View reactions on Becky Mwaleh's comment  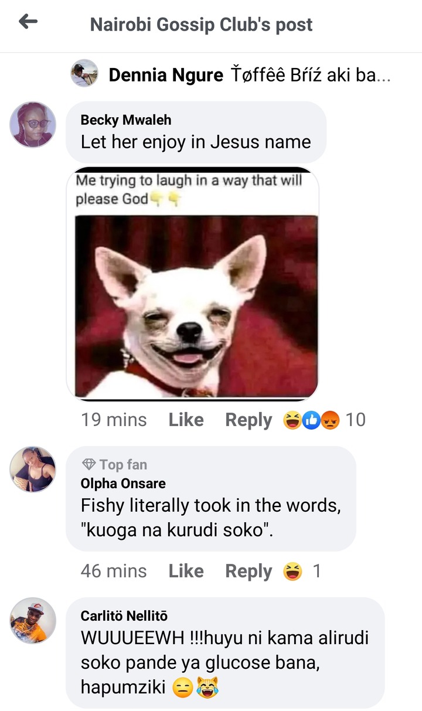point(324,420)
